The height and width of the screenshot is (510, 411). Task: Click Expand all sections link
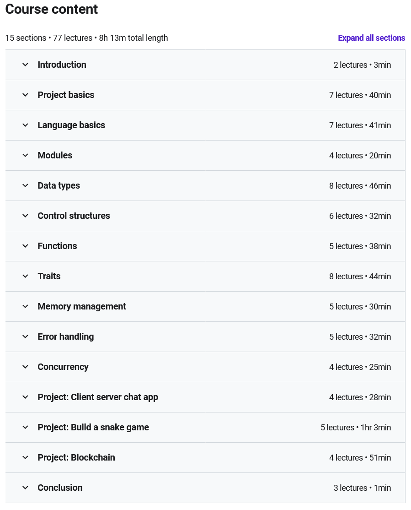pos(371,38)
